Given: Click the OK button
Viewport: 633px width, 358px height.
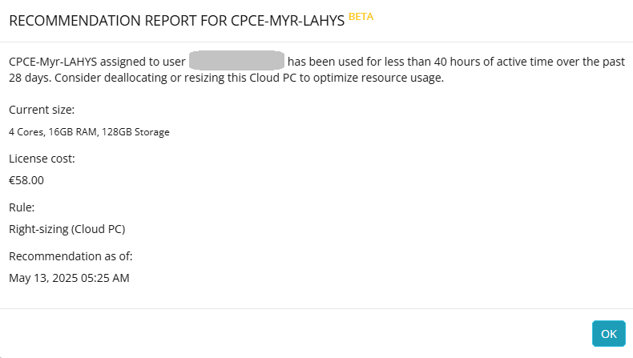Looking at the screenshot, I should 608,334.
